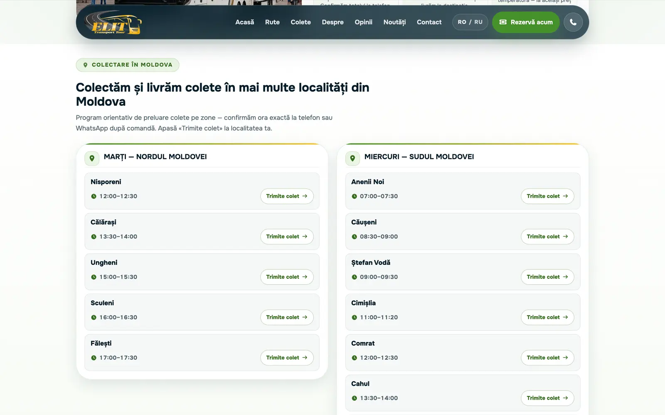The height and width of the screenshot is (415, 665).
Task: Open the Contact page
Action: (x=429, y=22)
